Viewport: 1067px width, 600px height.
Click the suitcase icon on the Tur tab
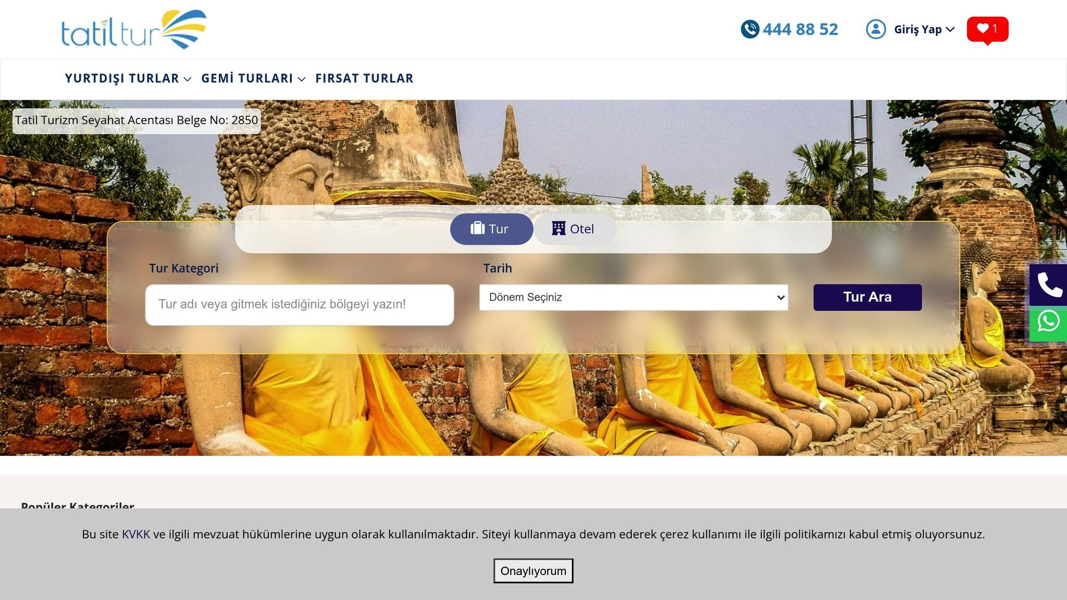click(477, 229)
